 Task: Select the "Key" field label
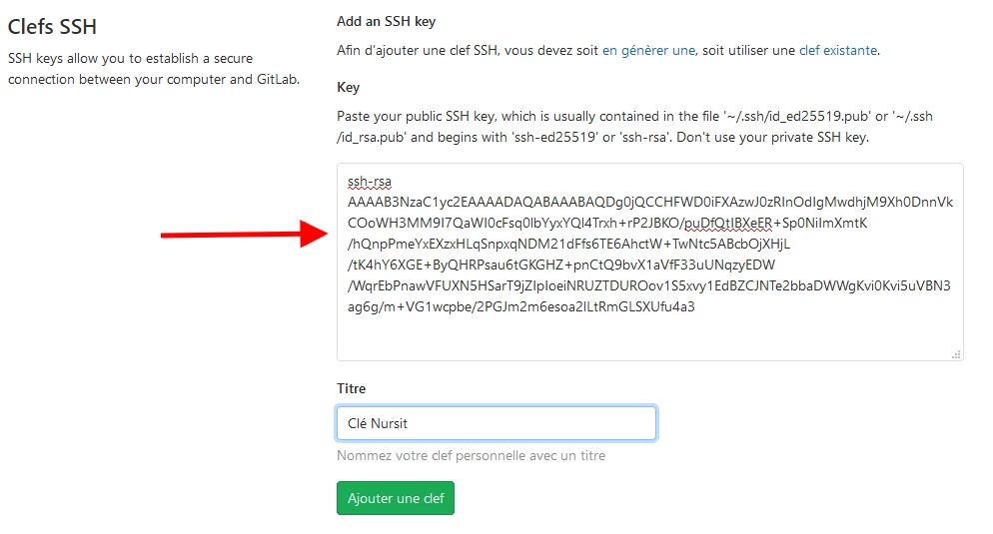[348, 88]
